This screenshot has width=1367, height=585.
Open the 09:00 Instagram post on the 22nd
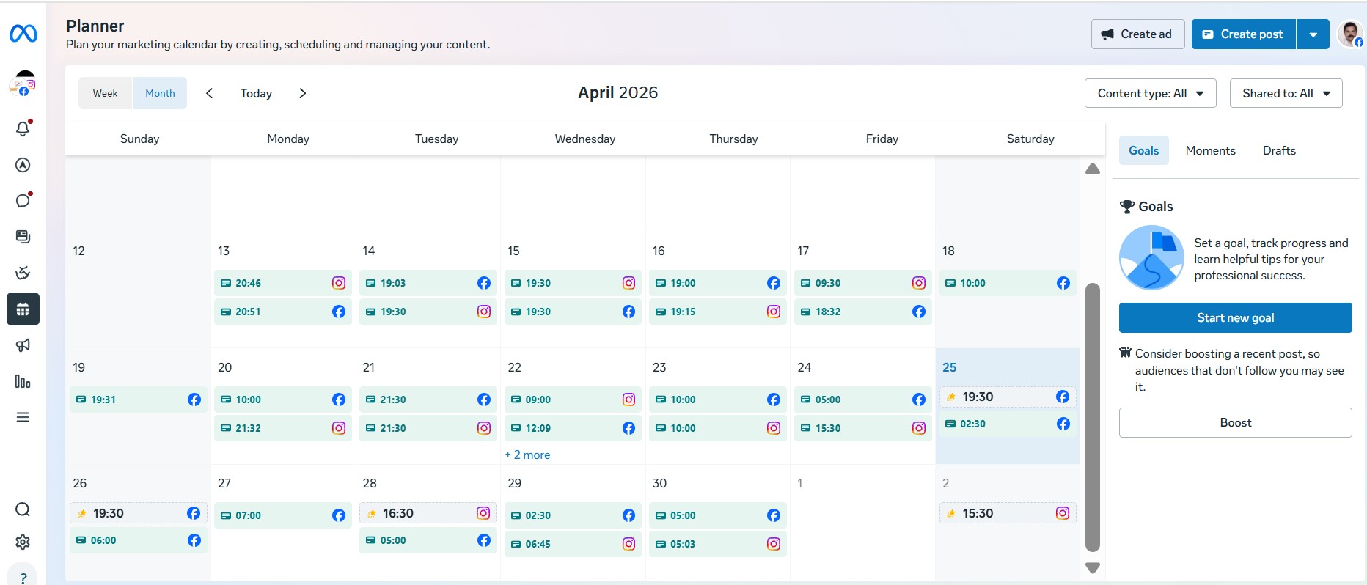(x=573, y=400)
